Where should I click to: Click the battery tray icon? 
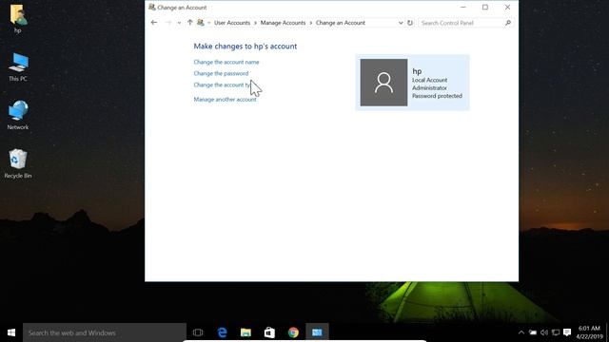(x=533, y=332)
